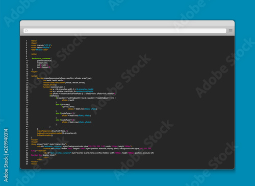Viewport: 255px width, 186px height.
Task: Click the "margin:auto;" rule on line 11
Action: pos(42,63)
